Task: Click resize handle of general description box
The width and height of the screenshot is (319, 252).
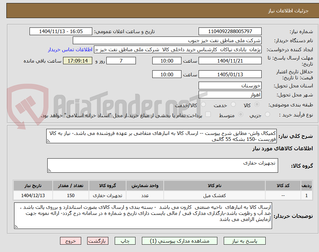Action: (48, 141)
